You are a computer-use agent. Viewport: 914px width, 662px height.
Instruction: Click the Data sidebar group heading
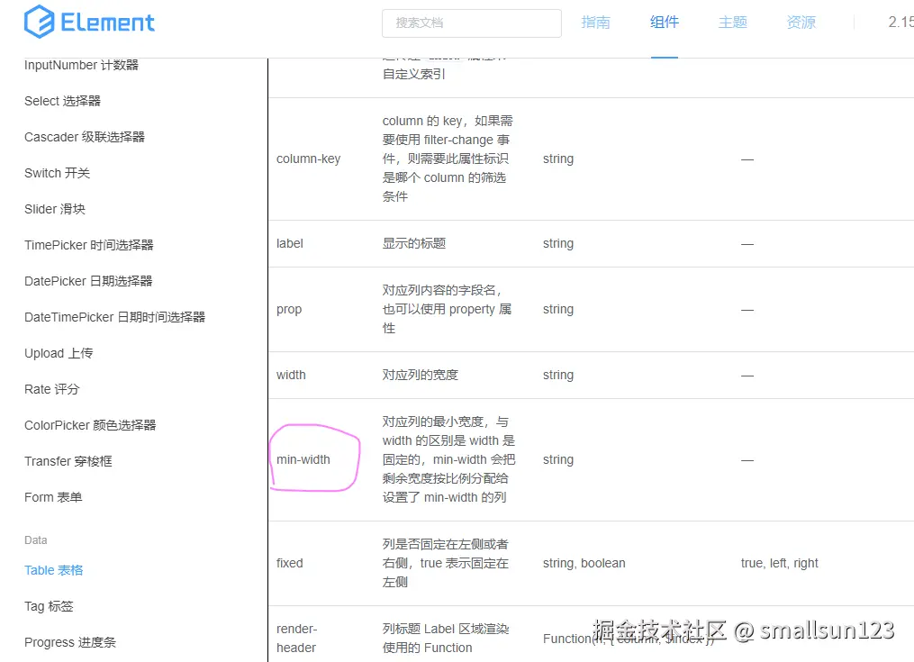(35, 540)
